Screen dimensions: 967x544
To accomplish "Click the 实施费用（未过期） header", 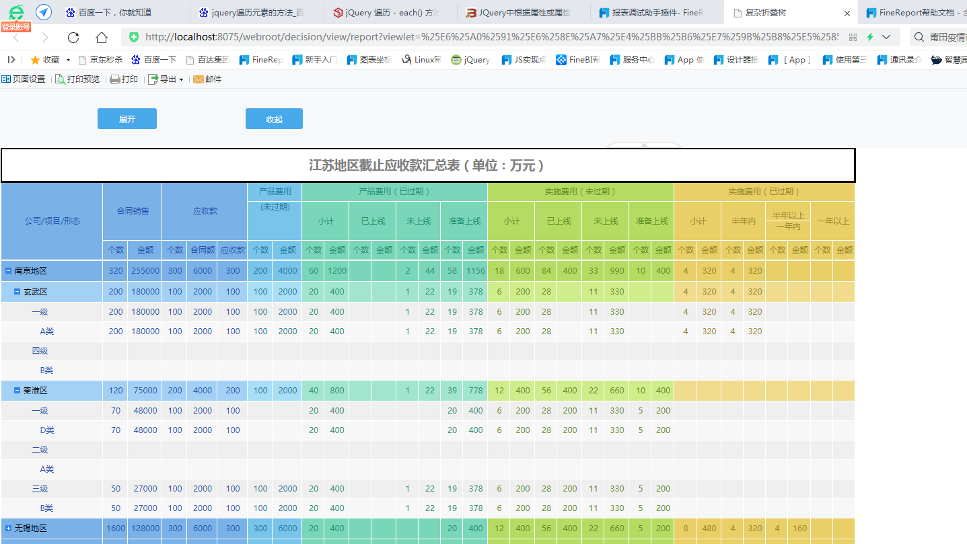I will click(x=581, y=192).
